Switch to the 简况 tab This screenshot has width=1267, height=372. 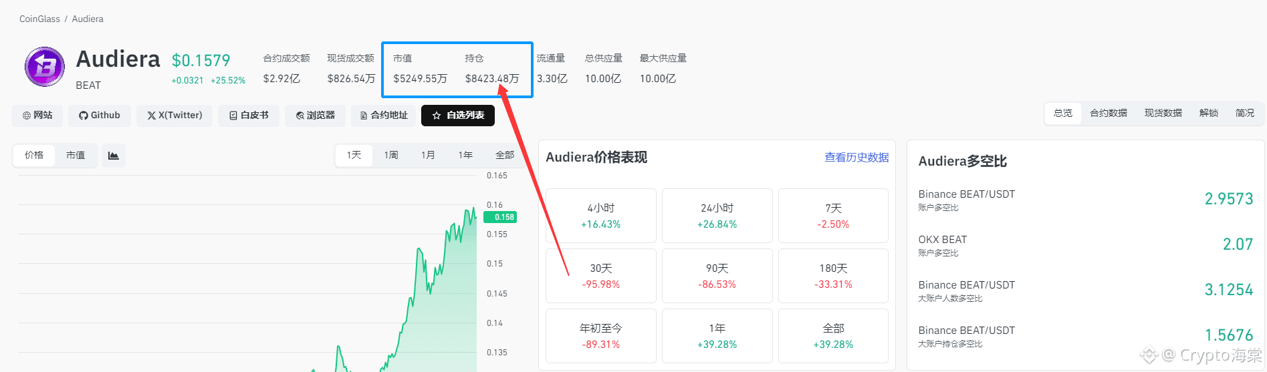click(1245, 114)
